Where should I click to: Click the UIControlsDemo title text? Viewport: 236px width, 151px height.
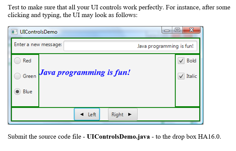point(39,32)
